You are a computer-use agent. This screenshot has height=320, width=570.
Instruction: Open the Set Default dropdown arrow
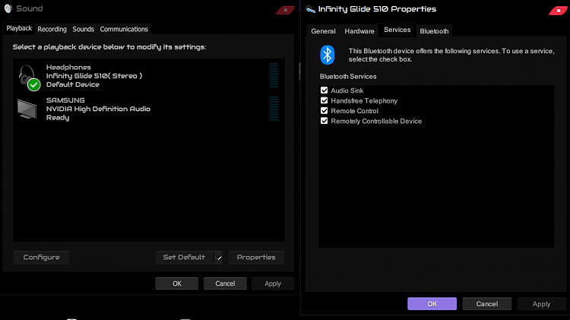(x=218, y=258)
